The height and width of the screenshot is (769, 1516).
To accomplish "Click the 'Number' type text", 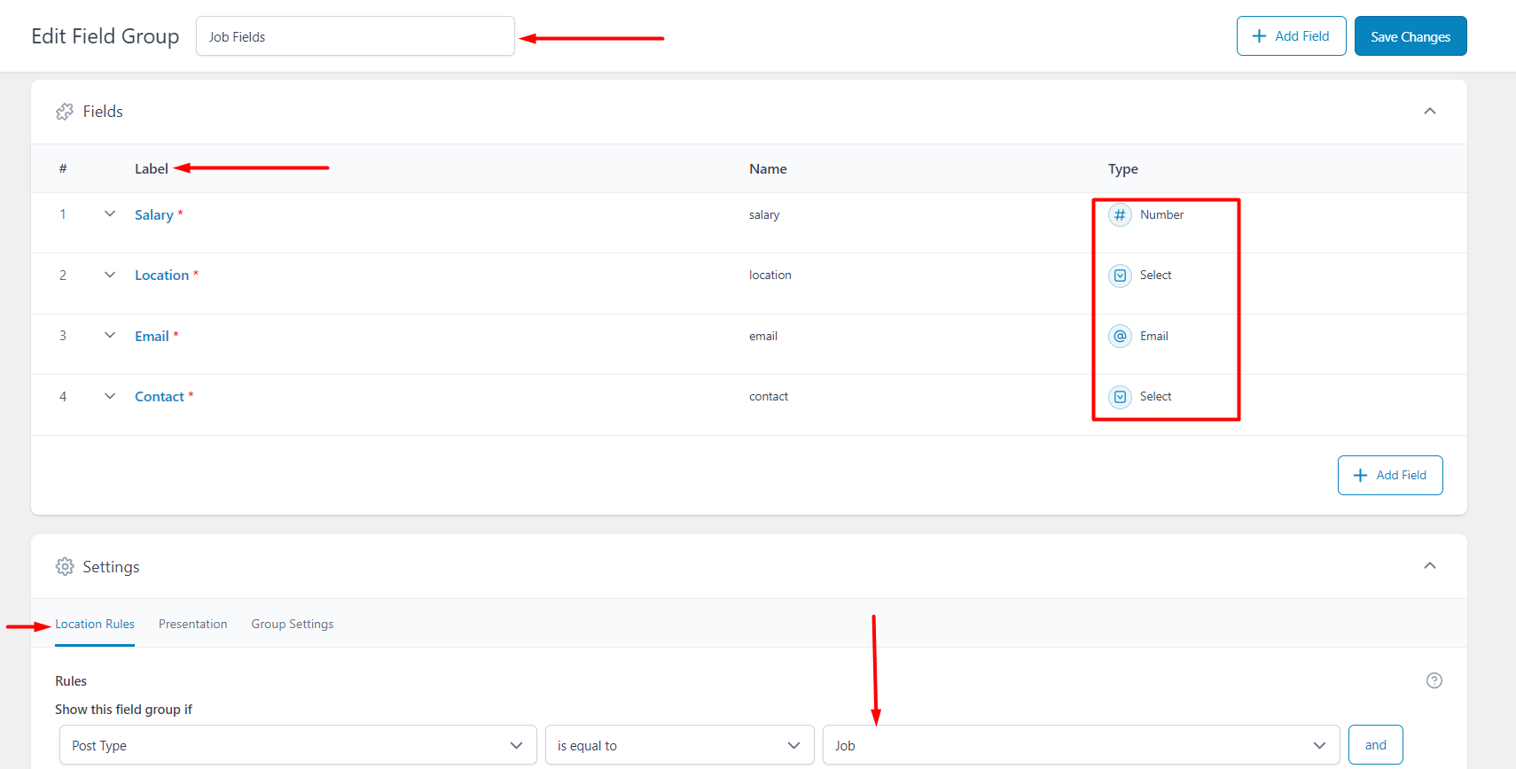I will (1161, 215).
